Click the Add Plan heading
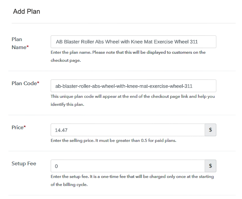 (27, 11)
